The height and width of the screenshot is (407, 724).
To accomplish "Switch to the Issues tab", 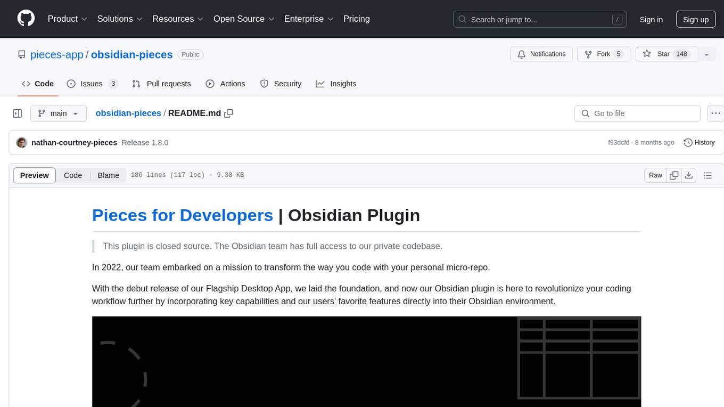I will click(92, 84).
